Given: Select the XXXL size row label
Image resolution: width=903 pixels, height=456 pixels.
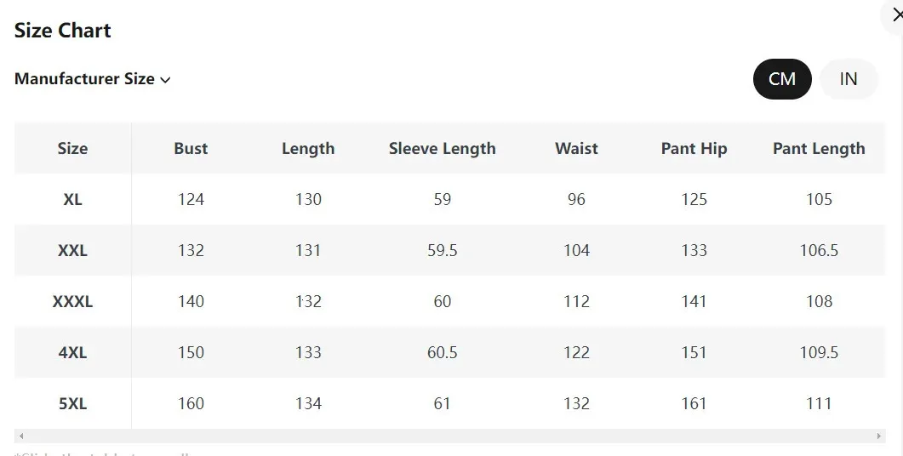Looking at the screenshot, I should pos(72,302).
